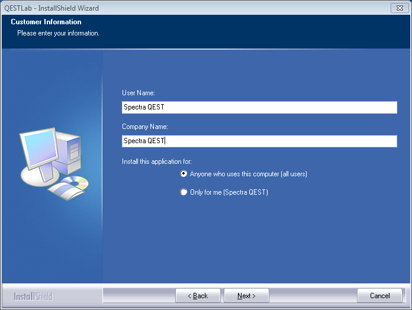412x310 pixels.
Task: Click the CD disc graphic
Action: pos(76,182)
